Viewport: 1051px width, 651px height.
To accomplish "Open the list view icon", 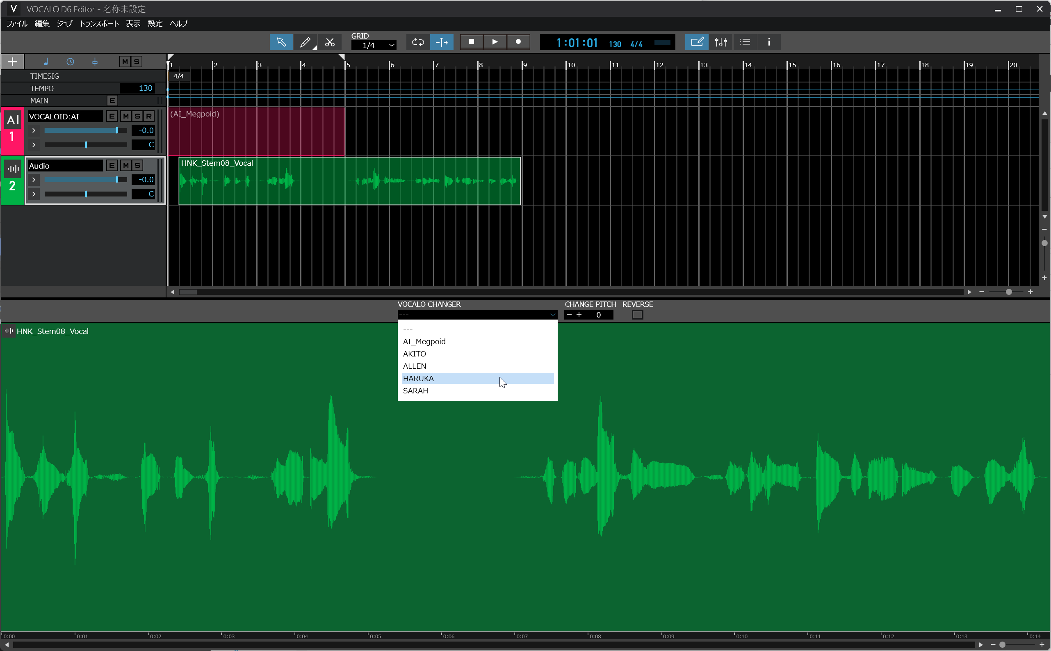I will (745, 42).
